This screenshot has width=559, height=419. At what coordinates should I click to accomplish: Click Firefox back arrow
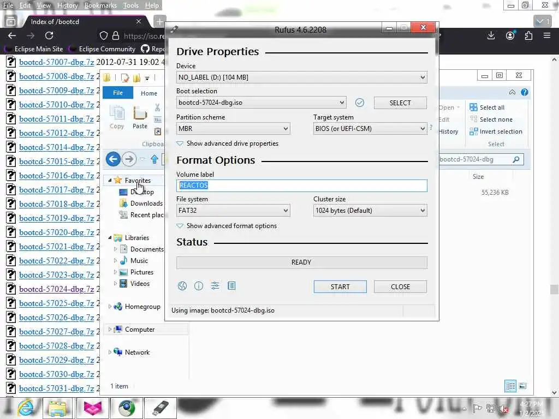coord(12,35)
